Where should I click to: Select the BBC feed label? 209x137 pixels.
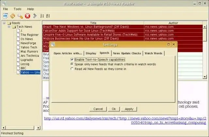tap(23, 68)
